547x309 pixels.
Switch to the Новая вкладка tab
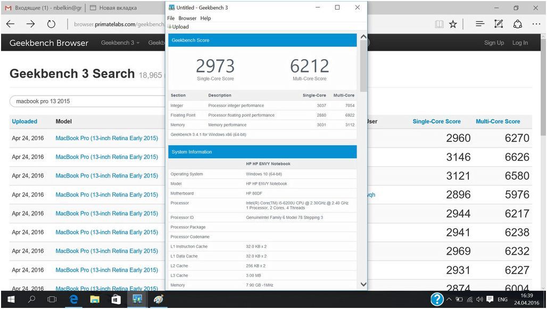click(118, 8)
